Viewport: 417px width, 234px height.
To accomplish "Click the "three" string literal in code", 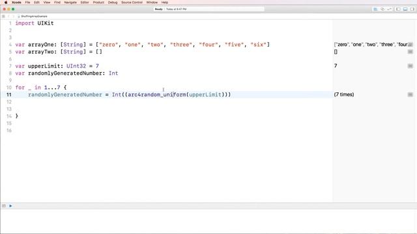I will [181, 45].
